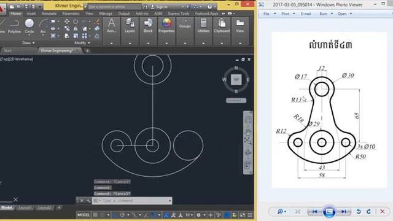Toggle blue annotation visibility icon in status bar
Image resolution: width=393 pixels, height=221 pixels.
point(166,215)
